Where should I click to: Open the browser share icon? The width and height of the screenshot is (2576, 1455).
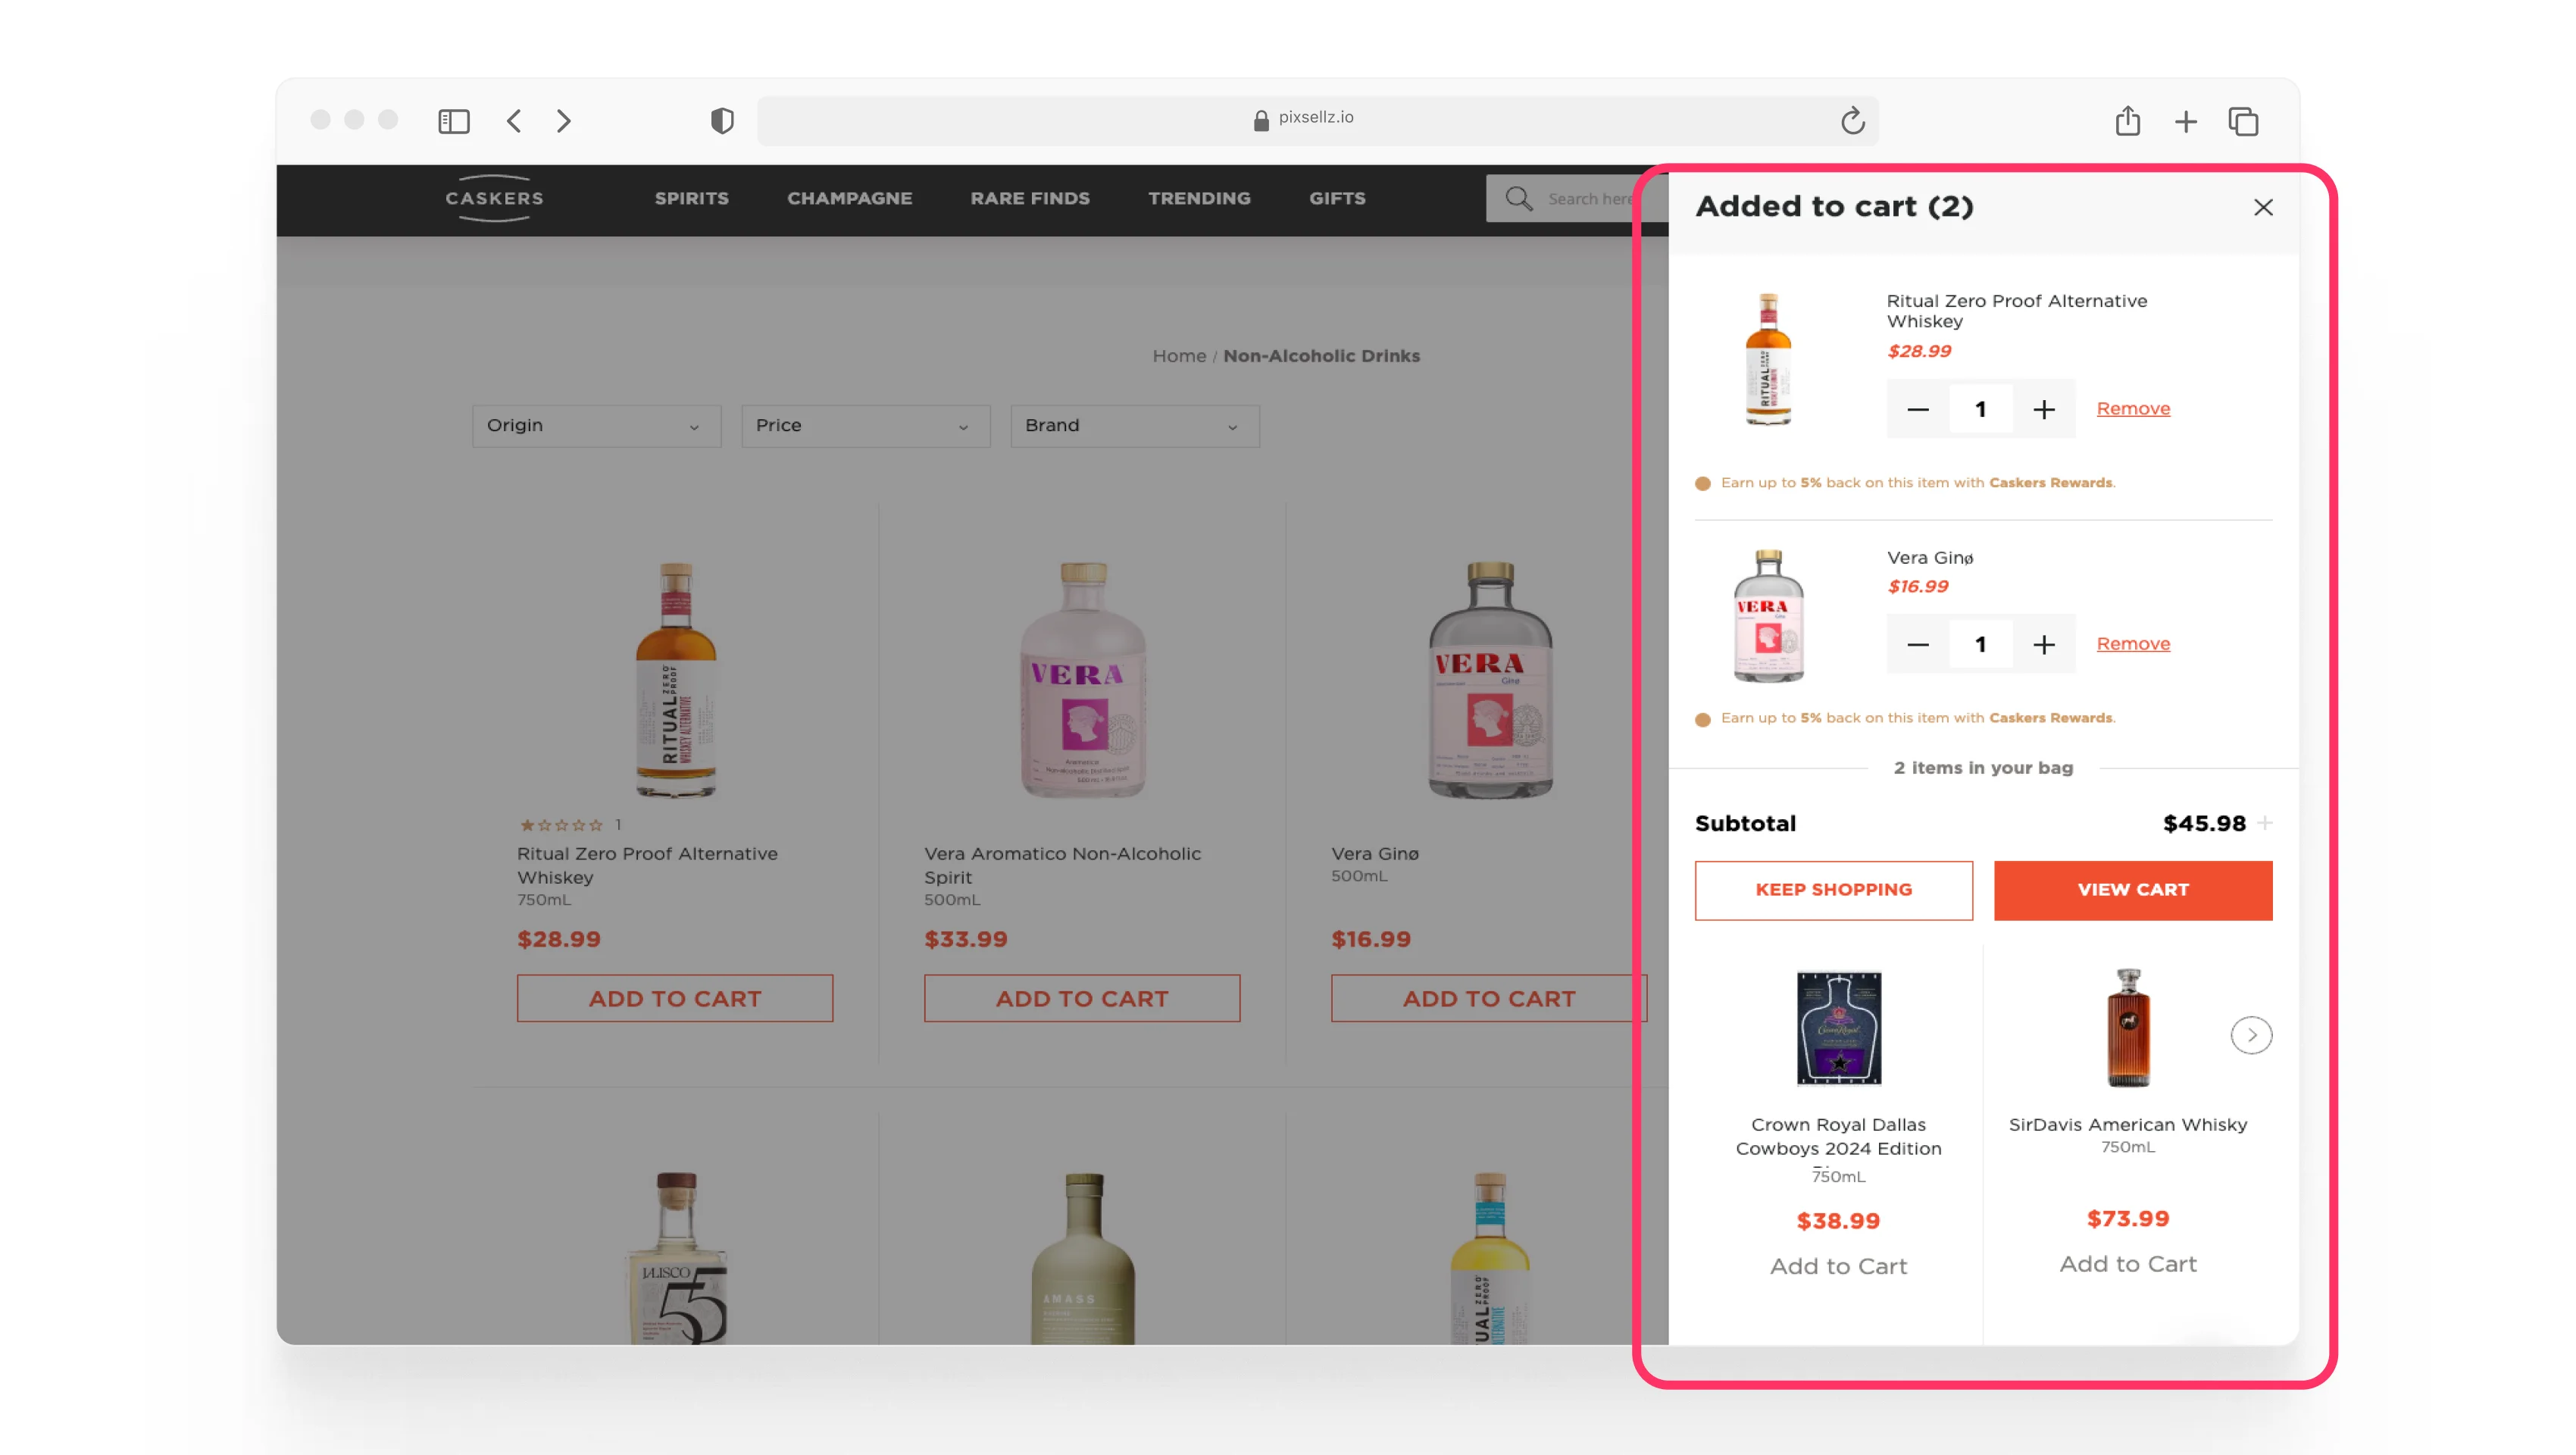2128,121
